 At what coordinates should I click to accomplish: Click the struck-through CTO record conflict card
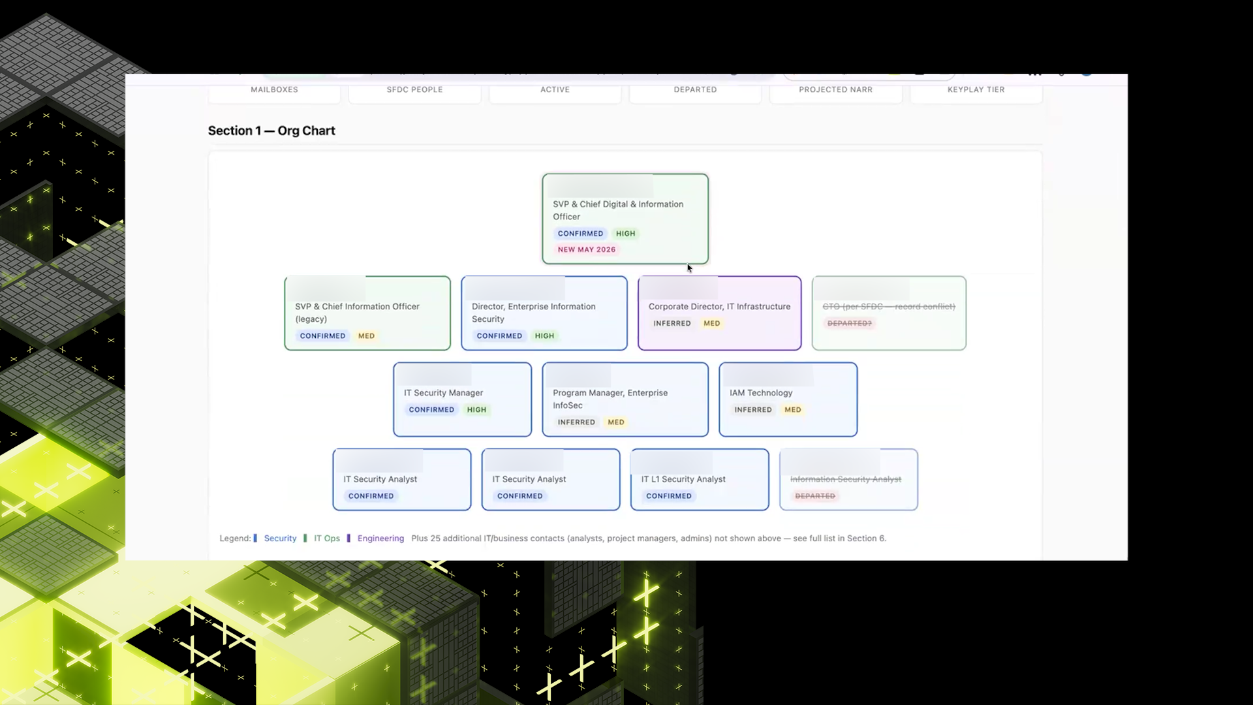(x=889, y=313)
